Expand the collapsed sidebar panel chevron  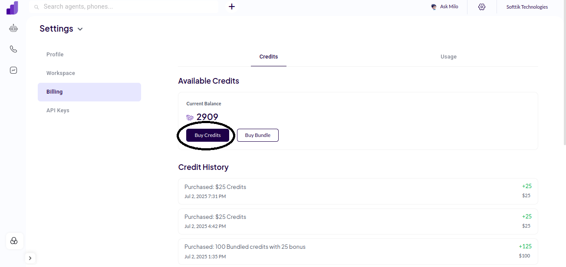pyautogui.click(x=30, y=257)
